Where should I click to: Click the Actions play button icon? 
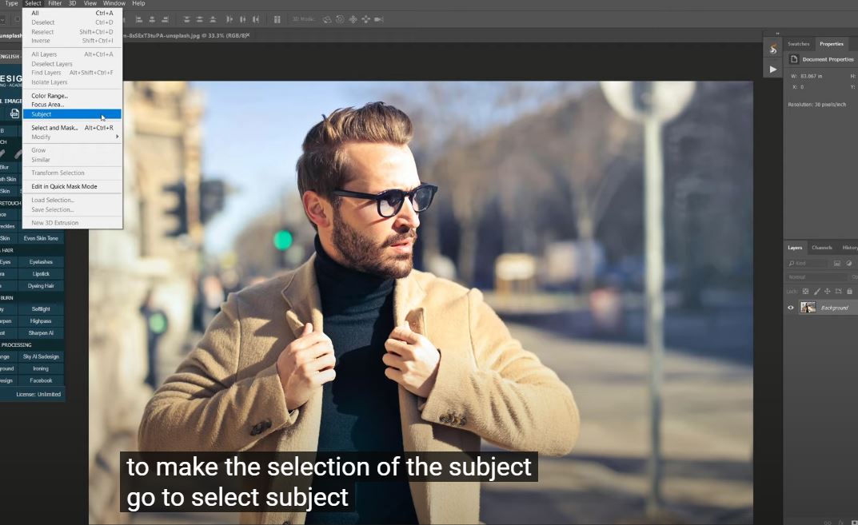pyautogui.click(x=772, y=70)
